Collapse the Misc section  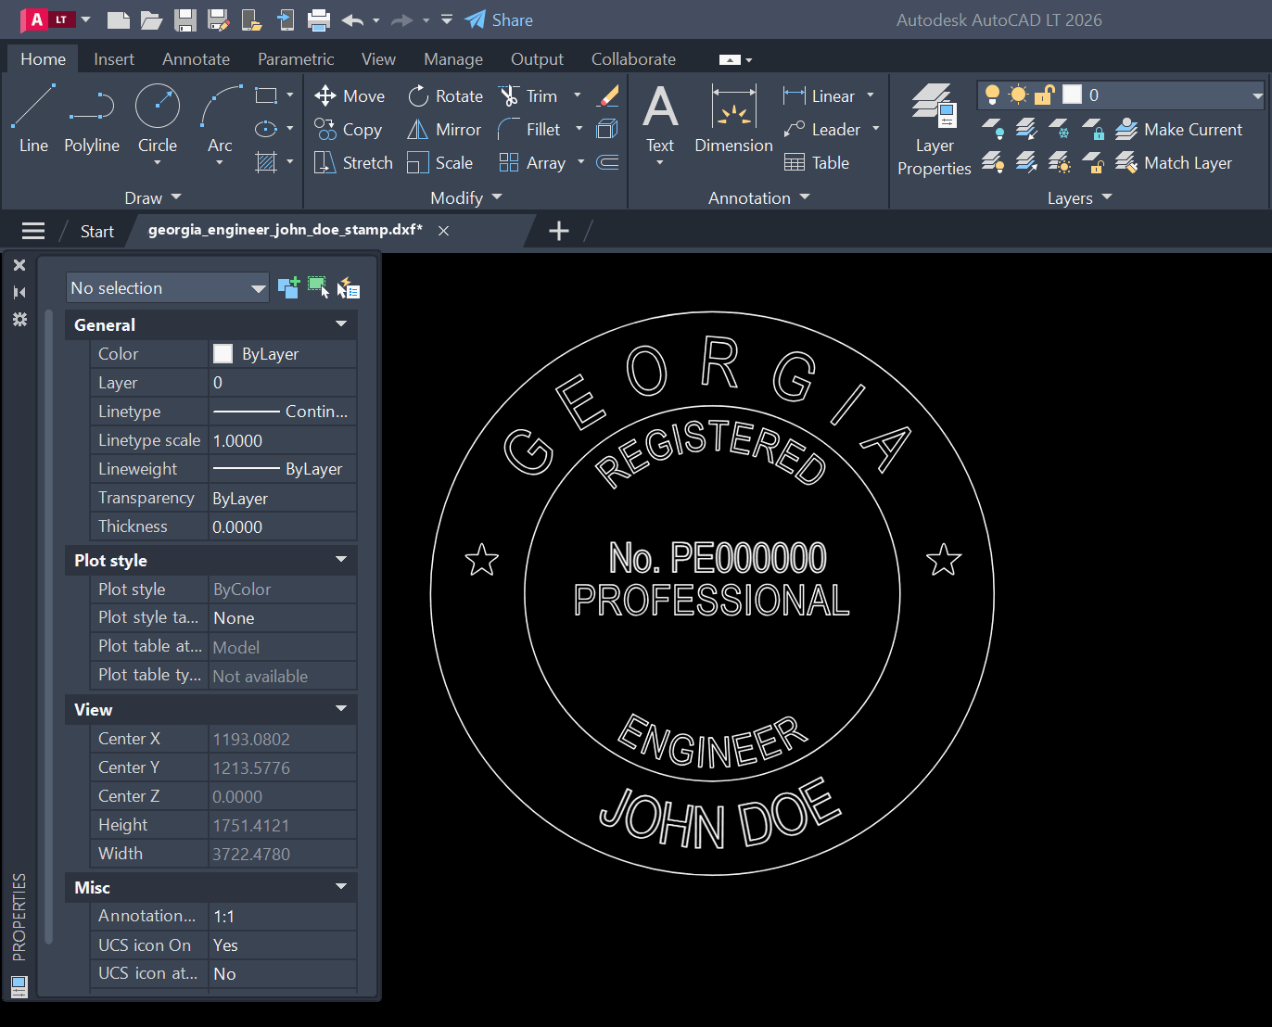(341, 887)
